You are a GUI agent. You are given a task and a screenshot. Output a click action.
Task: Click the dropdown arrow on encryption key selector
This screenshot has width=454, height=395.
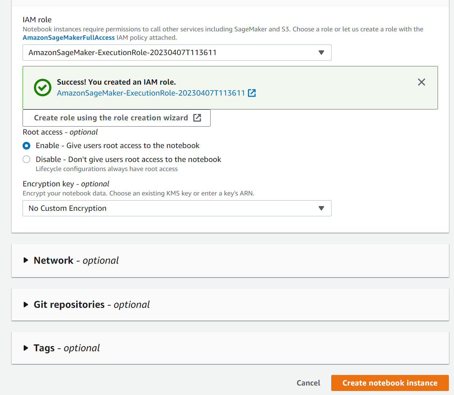pos(321,208)
